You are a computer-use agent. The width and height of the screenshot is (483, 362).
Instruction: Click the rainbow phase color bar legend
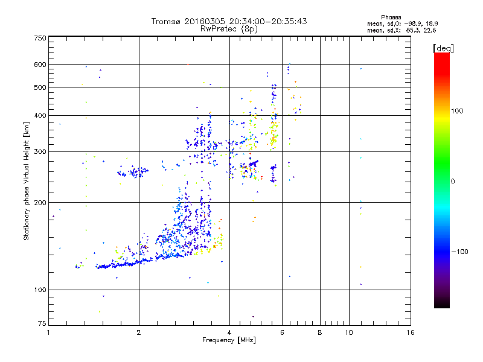442,180
